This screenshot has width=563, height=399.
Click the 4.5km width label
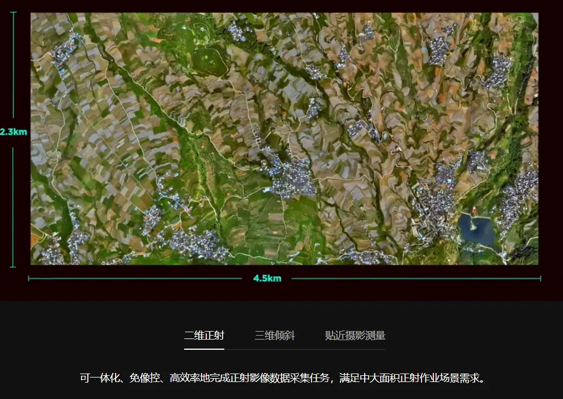tap(267, 278)
